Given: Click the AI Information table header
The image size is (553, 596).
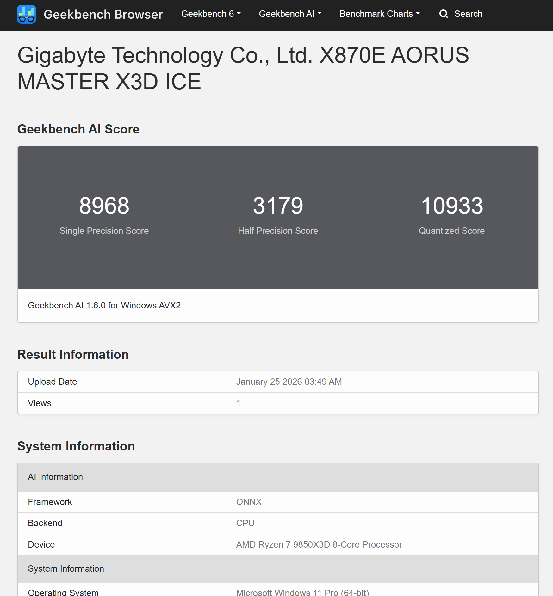Looking at the screenshot, I should [x=55, y=477].
